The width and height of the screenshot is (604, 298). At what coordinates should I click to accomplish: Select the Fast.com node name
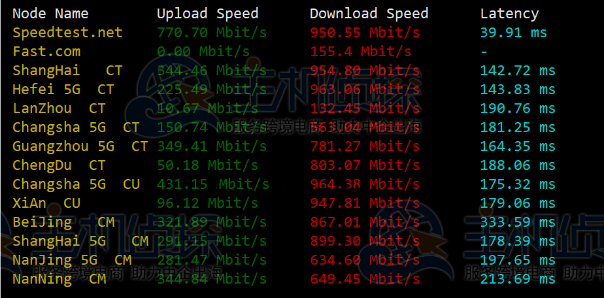tap(46, 52)
